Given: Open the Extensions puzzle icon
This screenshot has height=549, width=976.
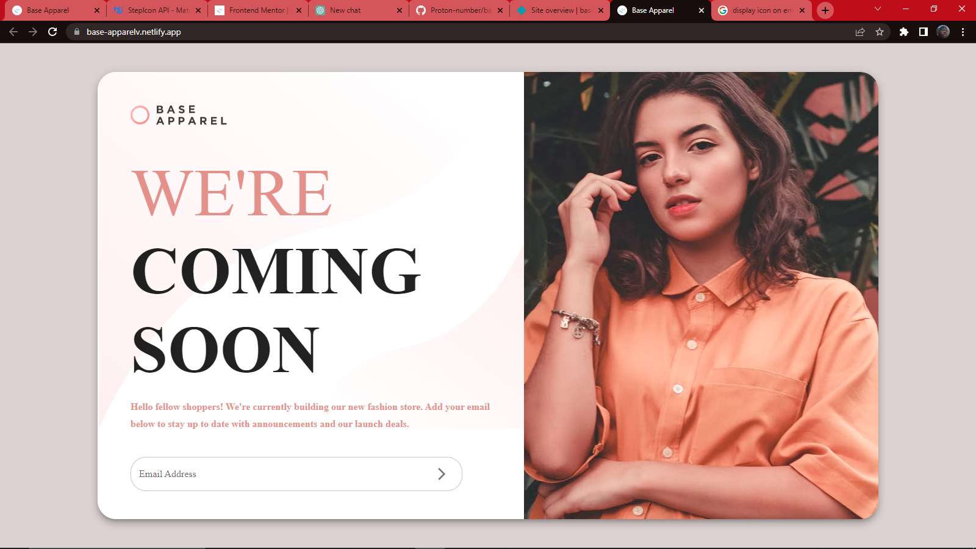Looking at the screenshot, I should [x=904, y=32].
